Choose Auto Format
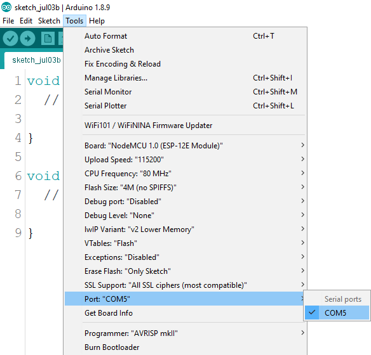The image size is (371, 355). click(185, 36)
